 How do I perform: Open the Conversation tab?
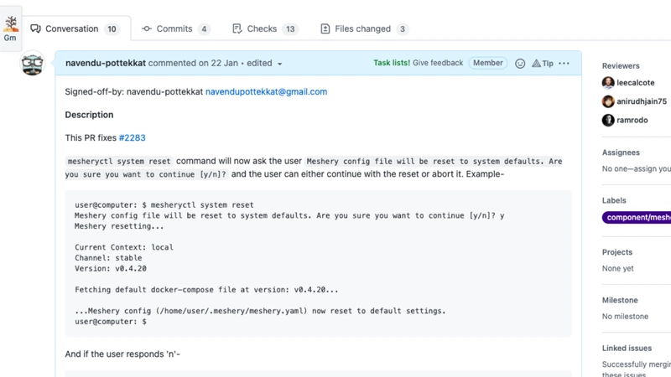click(x=76, y=28)
